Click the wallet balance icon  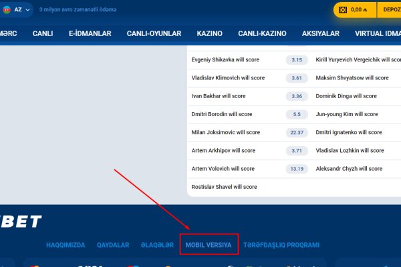343,10
